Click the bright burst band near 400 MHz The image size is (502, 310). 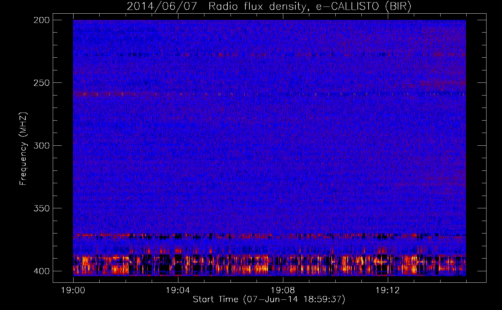[269, 265]
